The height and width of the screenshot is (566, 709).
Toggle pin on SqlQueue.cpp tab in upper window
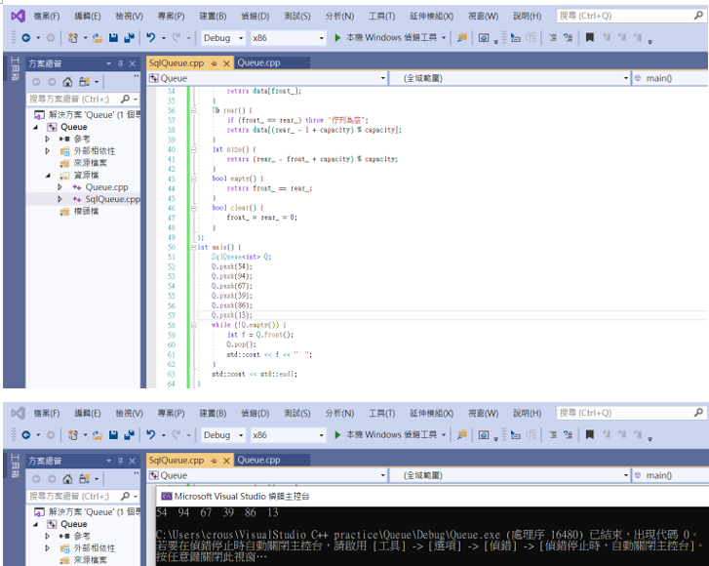pyautogui.click(x=214, y=63)
